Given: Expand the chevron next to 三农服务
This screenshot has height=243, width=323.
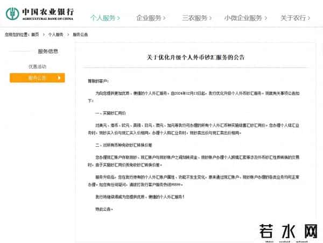Looking at the screenshot, I should pyautogui.click(x=210, y=18).
